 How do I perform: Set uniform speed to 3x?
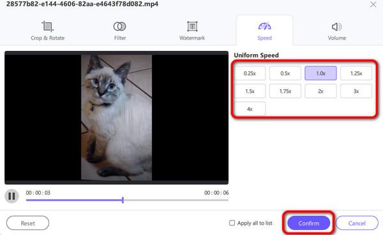tap(356, 91)
